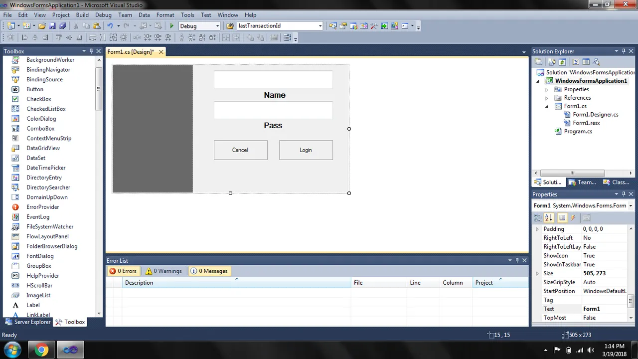Toggle the 0 Messages filter button
The image size is (638, 359).
click(x=209, y=271)
